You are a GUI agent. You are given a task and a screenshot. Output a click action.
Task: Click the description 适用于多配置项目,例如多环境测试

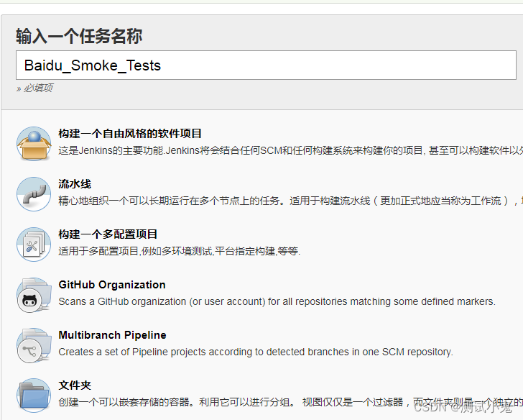coord(180,251)
